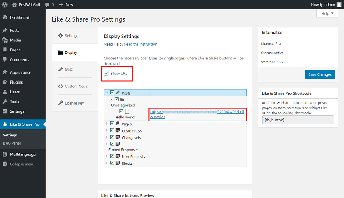This screenshot has width=344, height=198.
Task: Toggle the Pages checkbox in tree
Action: [112, 124]
